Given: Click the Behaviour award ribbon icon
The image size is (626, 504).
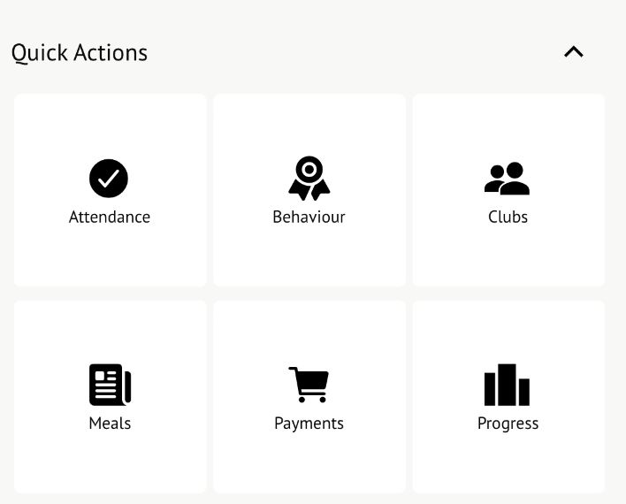Looking at the screenshot, I should [309, 178].
